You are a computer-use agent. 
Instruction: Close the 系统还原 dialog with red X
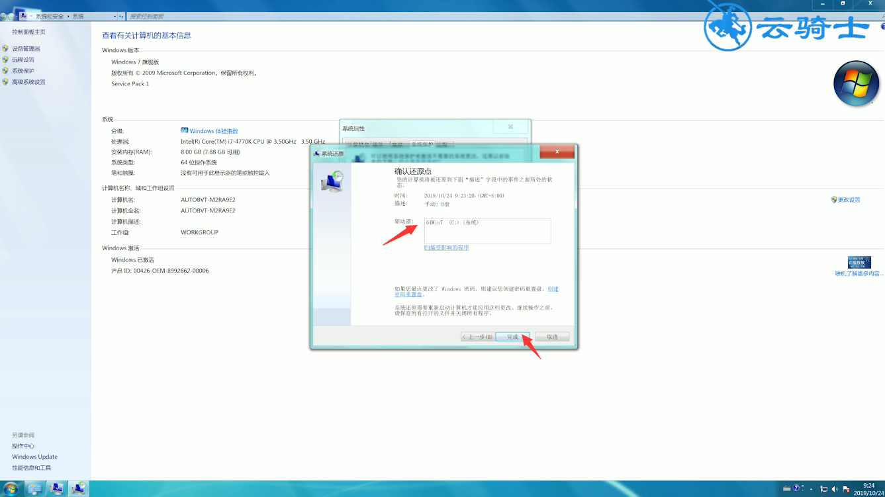557,152
